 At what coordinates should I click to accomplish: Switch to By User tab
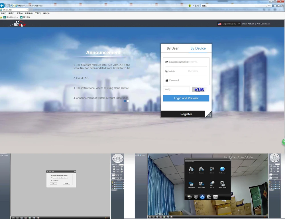pyautogui.click(x=173, y=48)
